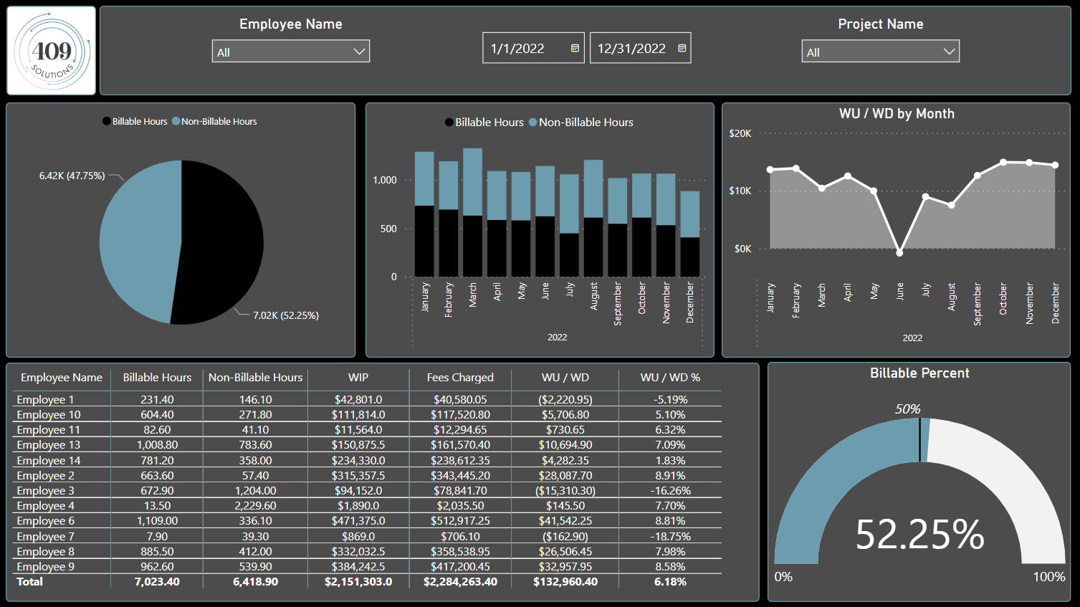Select the Employee 13 row name

point(49,445)
